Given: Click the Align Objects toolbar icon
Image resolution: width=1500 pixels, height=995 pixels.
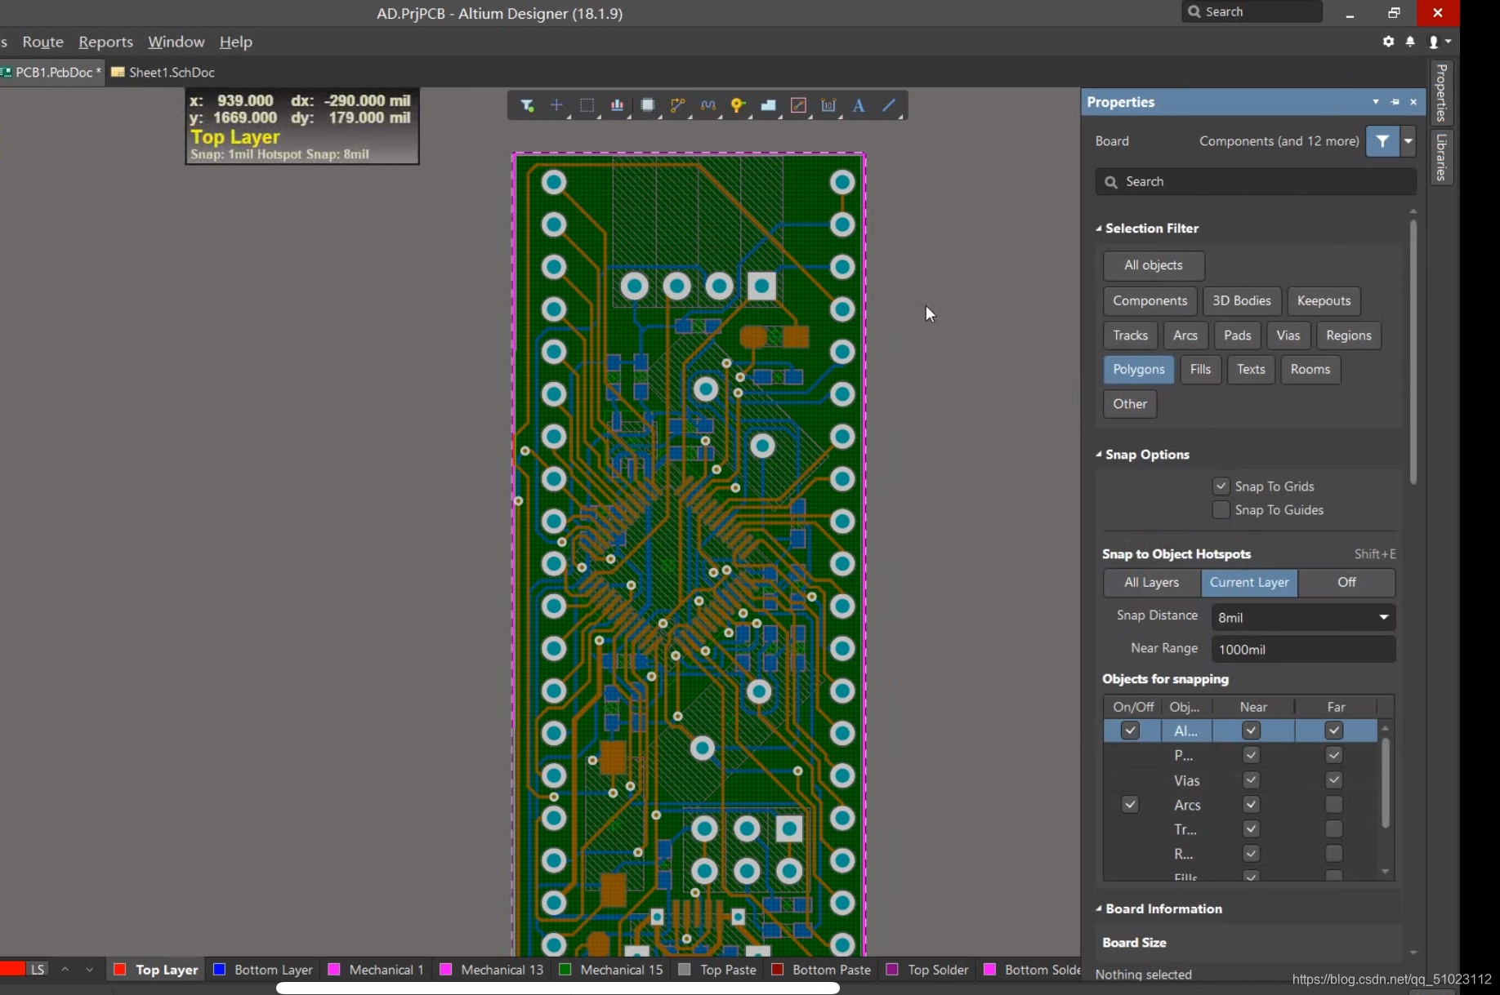Looking at the screenshot, I should click(x=617, y=105).
